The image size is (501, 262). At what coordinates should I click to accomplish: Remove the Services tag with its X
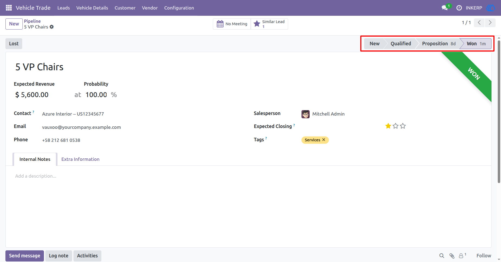coord(323,140)
